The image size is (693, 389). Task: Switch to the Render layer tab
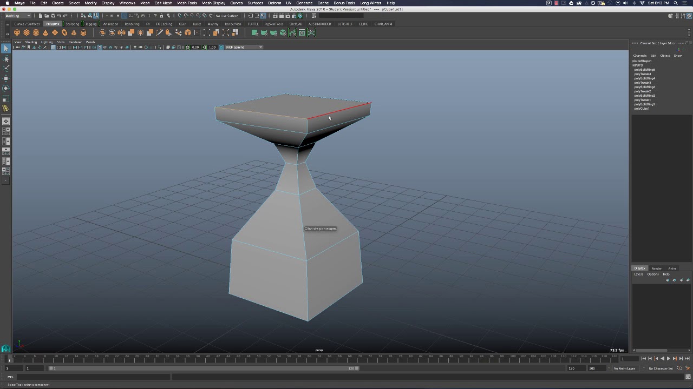[656, 269]
